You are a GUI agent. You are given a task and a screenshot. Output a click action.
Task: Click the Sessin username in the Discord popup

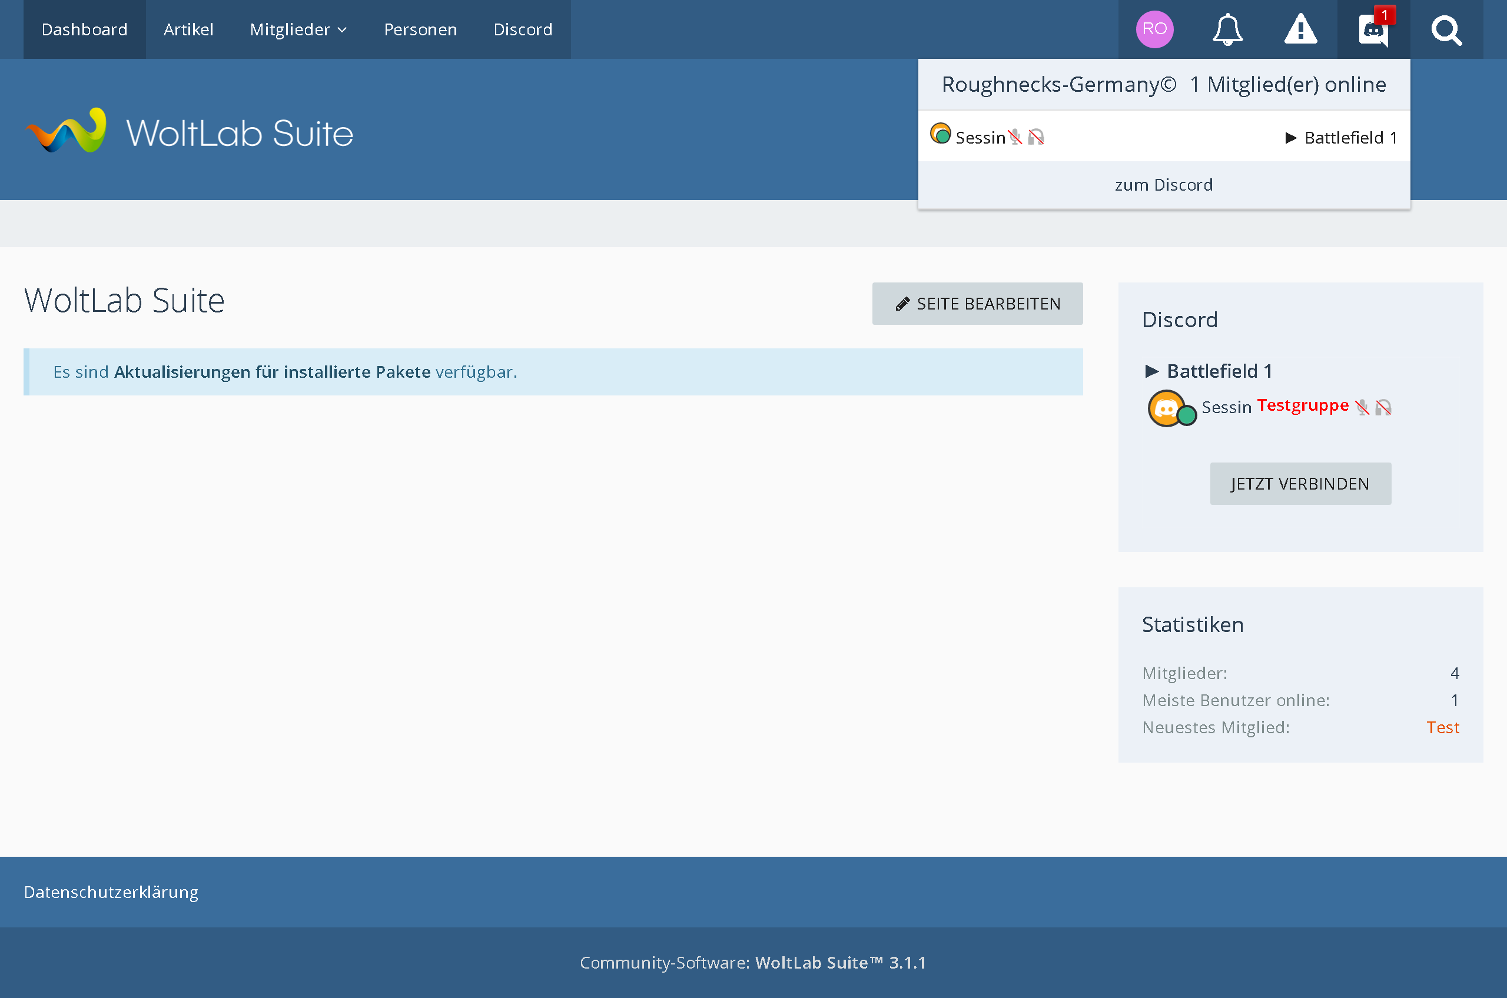[x=980, y=138]
